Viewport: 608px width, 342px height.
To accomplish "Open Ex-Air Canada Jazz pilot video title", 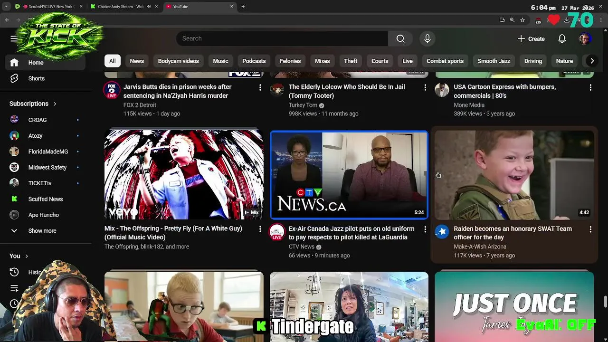I will point(351,233).
